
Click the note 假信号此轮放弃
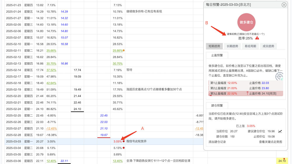pos(136,141)
